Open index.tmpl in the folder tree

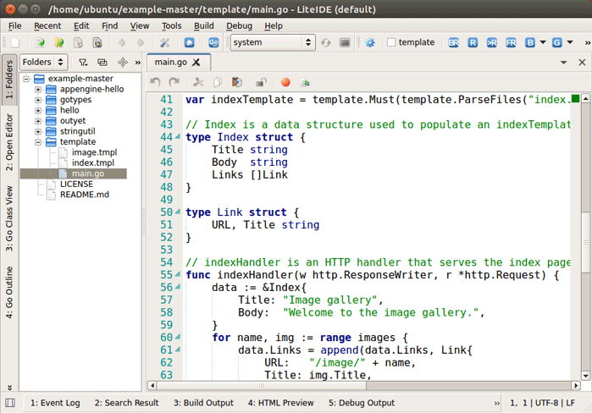point(92,162)
